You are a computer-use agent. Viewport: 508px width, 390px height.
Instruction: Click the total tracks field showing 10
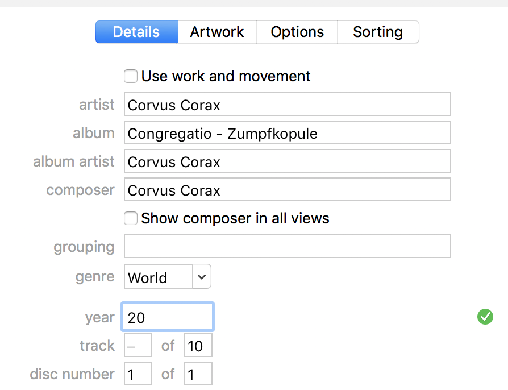point(198,346)
